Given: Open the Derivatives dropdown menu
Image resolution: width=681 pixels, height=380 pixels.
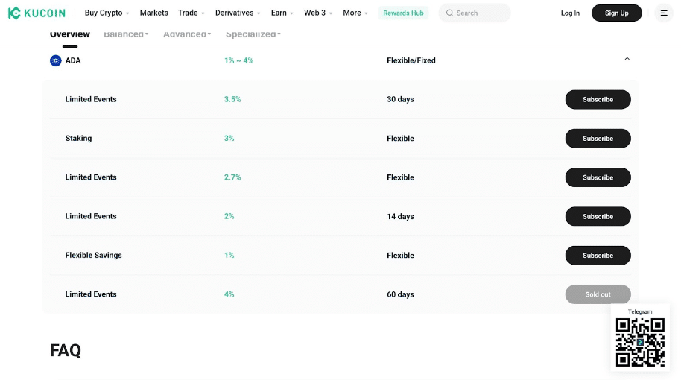Looking at the screenshot, I should 238,13.
